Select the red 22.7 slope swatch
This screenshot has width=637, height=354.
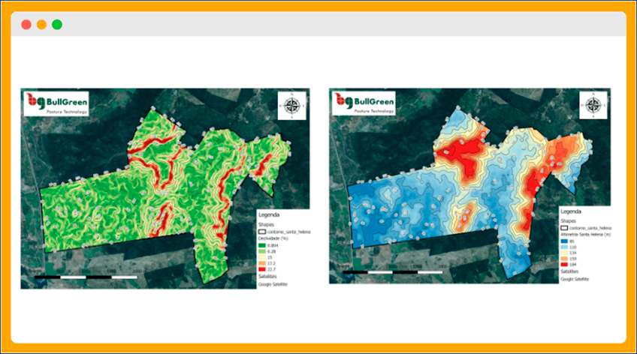point(263,270)
